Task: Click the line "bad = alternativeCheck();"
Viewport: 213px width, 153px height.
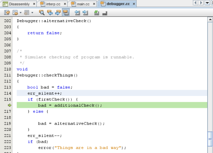Action: [x=71, y=123]
